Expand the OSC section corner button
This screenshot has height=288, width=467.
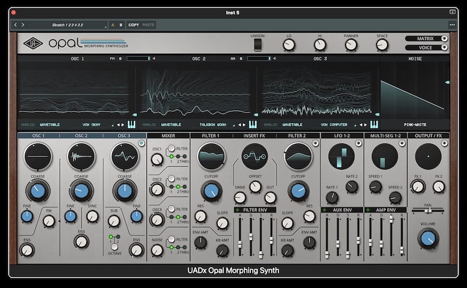(x=141, y=143)
